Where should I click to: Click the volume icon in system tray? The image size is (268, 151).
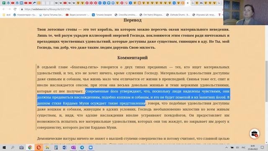[237, 147]
